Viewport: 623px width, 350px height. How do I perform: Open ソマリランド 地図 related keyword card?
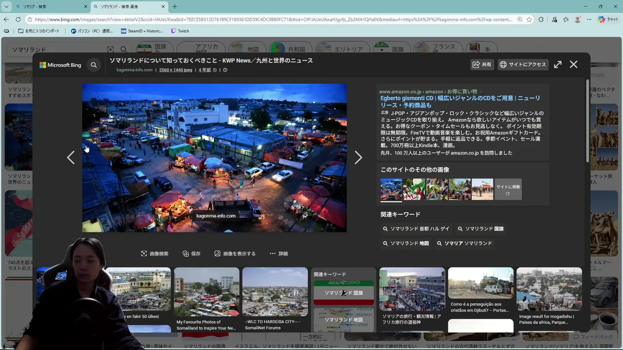pos(344,319)
